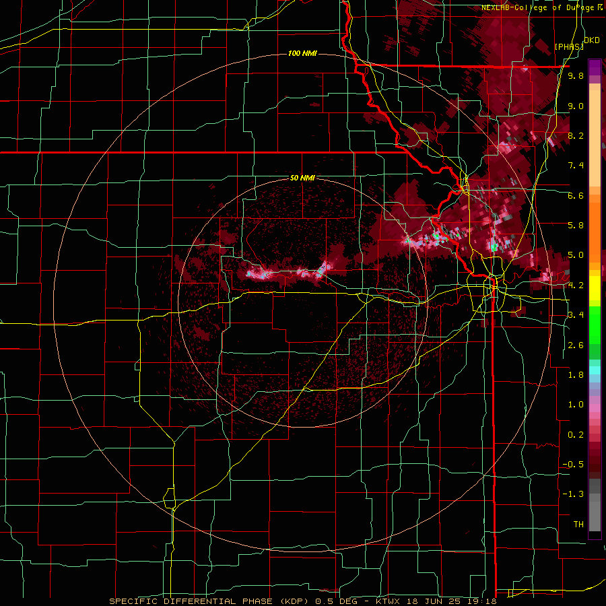Viewport: 606px width, 606px height.
Task: Click the 9.8 value on the color scale
Action: pyautogui.click(x=576, y=75)
